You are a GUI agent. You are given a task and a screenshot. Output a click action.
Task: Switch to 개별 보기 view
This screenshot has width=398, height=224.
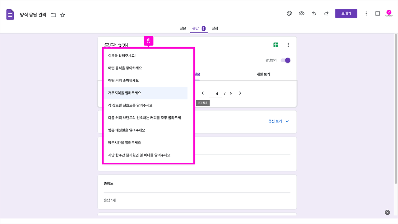pos(263,74)
